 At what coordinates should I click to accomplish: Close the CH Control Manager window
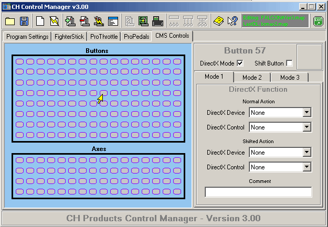[321, 7]
